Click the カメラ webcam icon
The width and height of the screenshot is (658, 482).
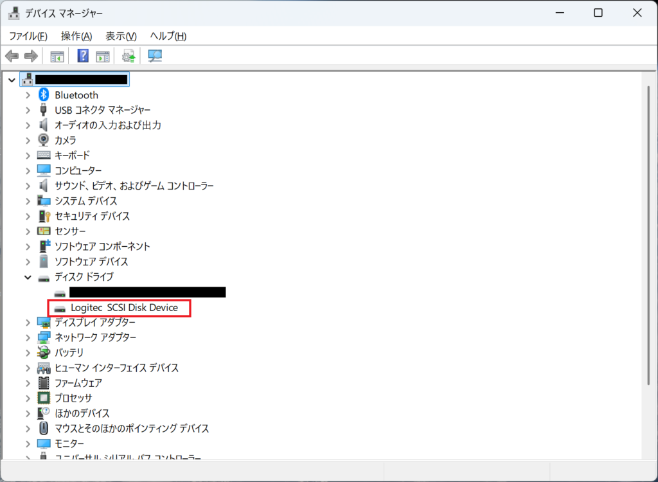tap(44, 140)
